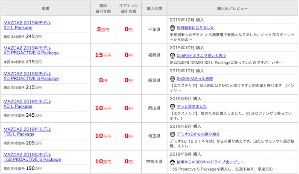Open the XD L Package link in the 千葉県 row

click(18, 28)
